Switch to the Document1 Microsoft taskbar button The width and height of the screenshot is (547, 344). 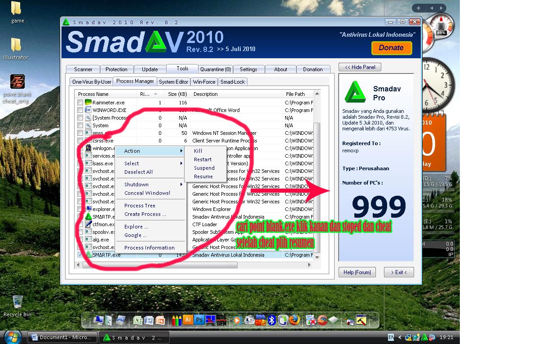62,337
